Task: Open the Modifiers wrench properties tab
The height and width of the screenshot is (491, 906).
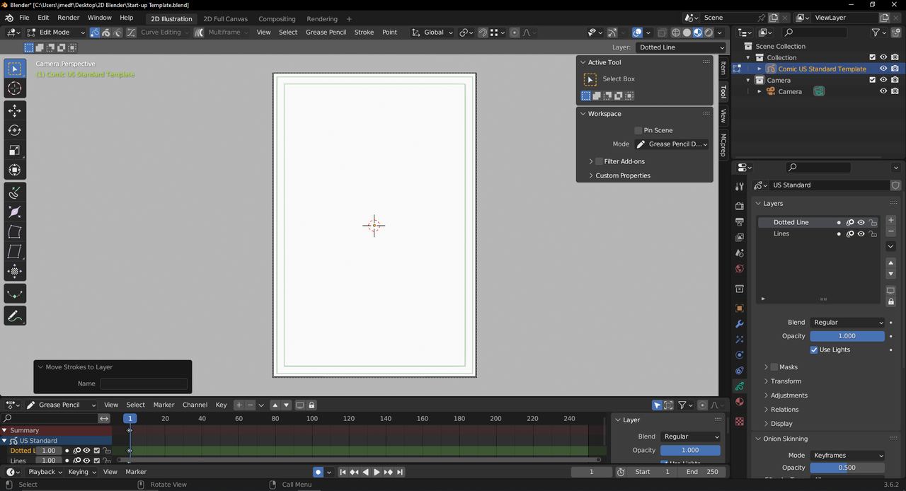Action: click(740, 324)
